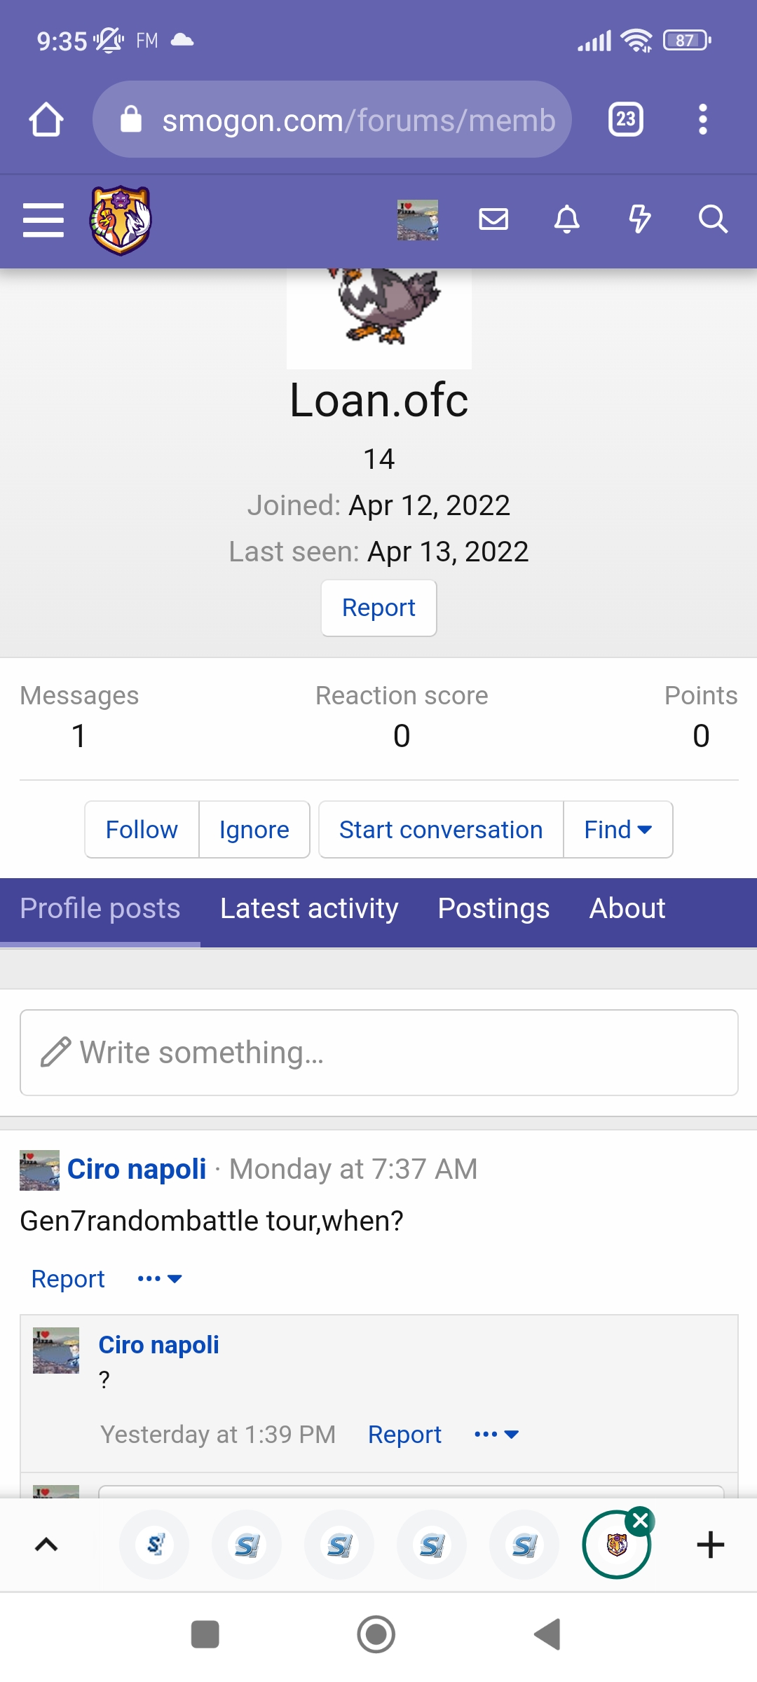Open the hamburger navigation menu
757x1682 pixels.
tap(43, 220)
